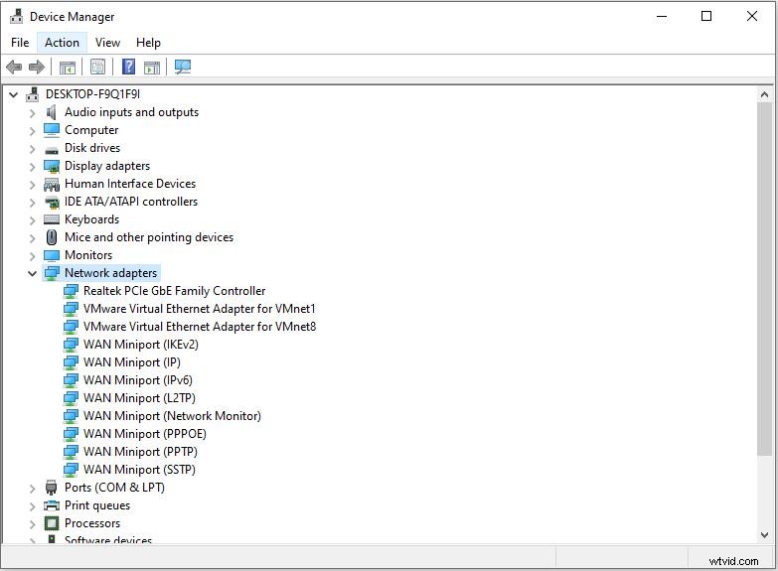Select Realtek PCIe GbE Family Controller
Screen dimensions: 778x571
tap(174, 291)
